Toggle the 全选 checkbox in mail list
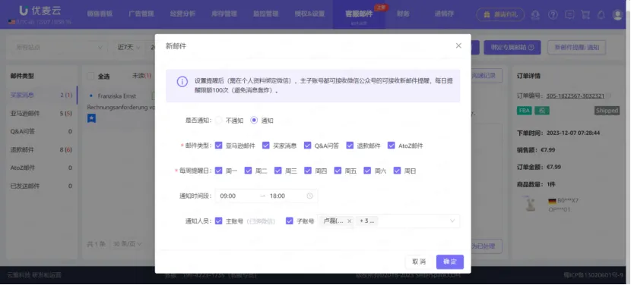Image resolution: width=631 pixels, height=285 pixels. 90,76
